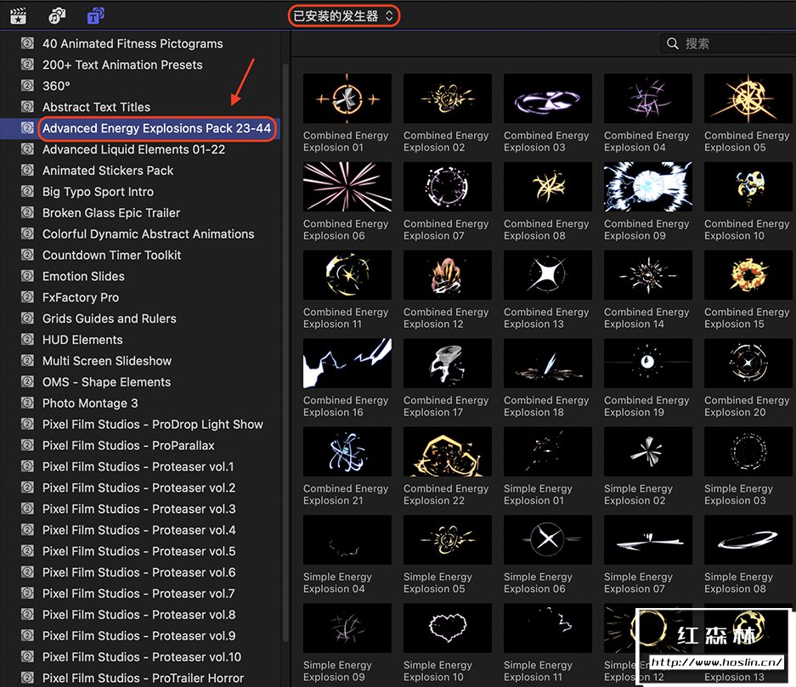
Task: Select Combined Energy Explosion 21 thumbnail
Action: pyautogui.click(x=347, y=452)
